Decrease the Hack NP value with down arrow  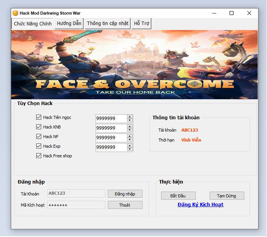click(x=130, y=140)
